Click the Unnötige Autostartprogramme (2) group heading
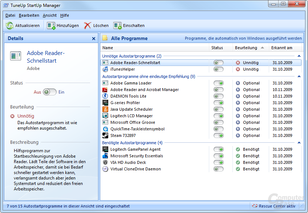 pos(131,56)
